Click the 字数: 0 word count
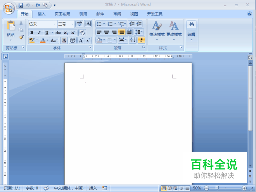The image size is (256, 192). (32, 188)
